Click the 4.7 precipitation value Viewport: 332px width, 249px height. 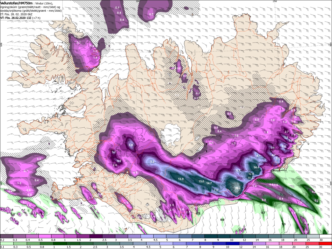[x=274, y=155]
